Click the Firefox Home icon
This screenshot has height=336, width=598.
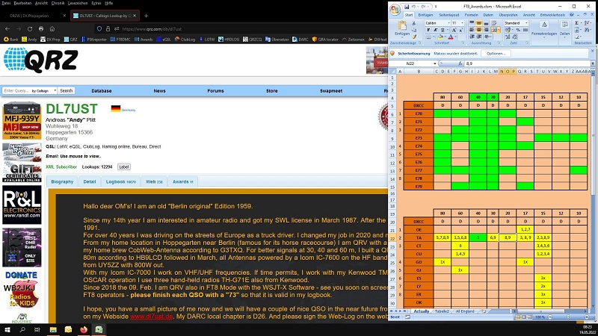coord(52,28)
